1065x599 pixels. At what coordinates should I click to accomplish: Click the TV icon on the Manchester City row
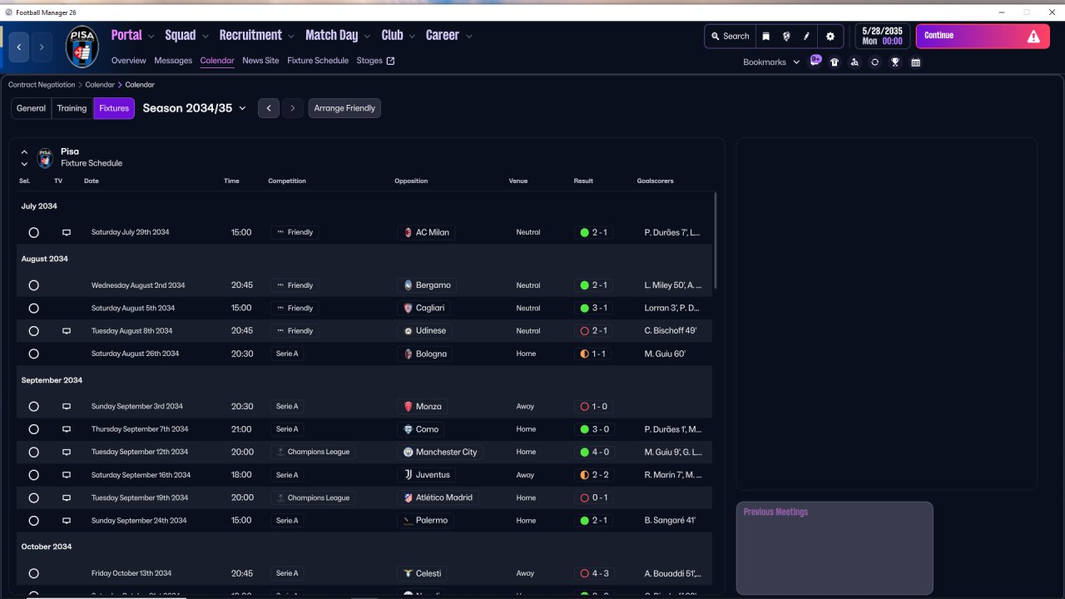(x=67, y=453)
